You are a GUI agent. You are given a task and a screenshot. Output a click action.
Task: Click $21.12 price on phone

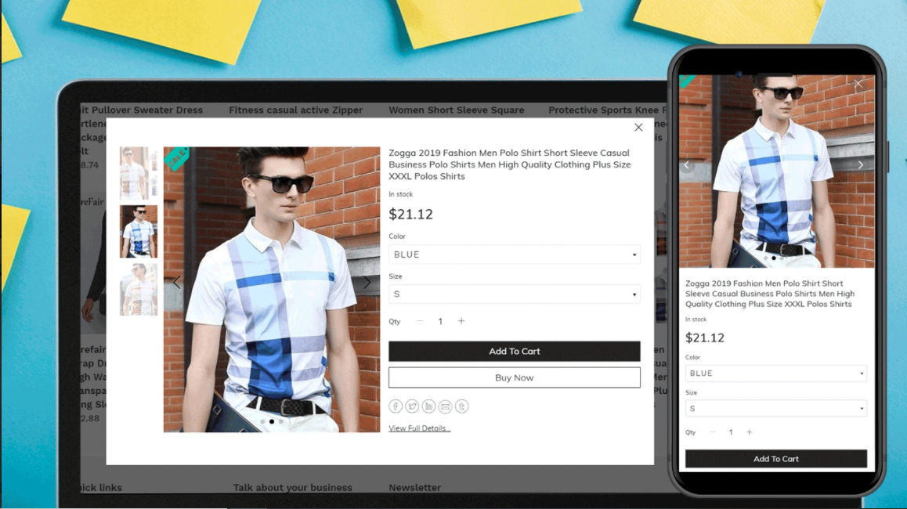(705, 338)
